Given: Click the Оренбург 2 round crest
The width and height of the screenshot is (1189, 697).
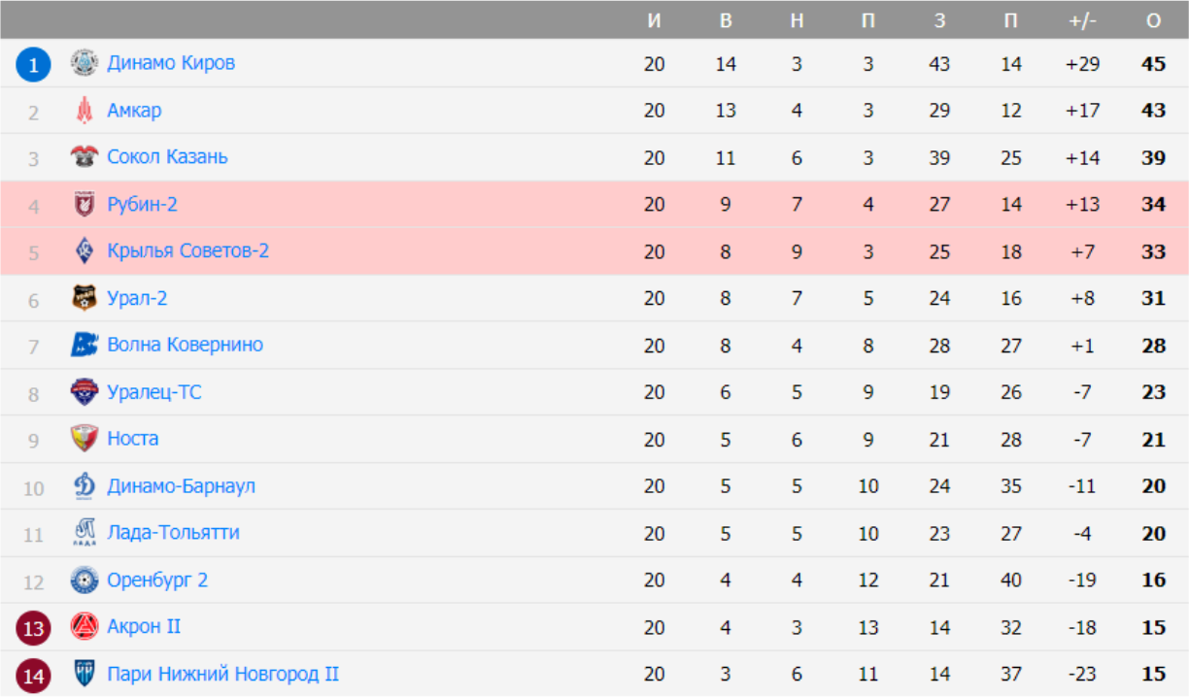Looking at the screenshot, I should tap(85, 581).
